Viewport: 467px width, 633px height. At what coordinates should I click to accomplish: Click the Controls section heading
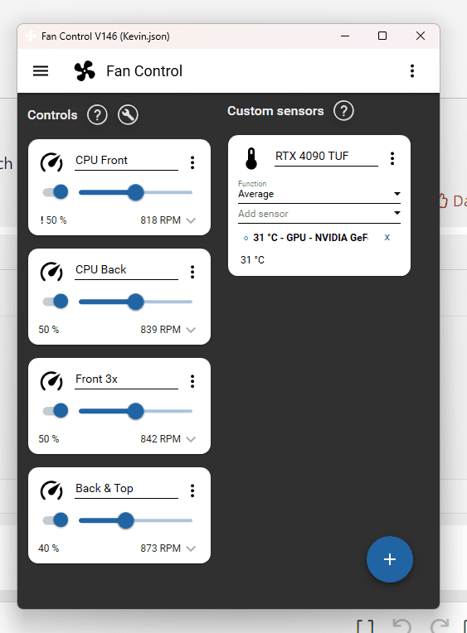pyautogui.click(x=52, y=115)
